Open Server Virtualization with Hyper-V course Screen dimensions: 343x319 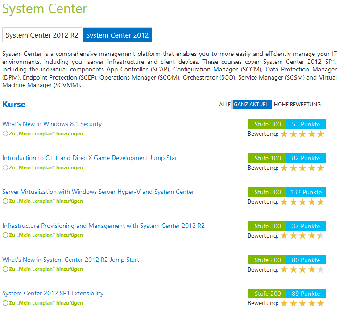(x=98, y=192)
